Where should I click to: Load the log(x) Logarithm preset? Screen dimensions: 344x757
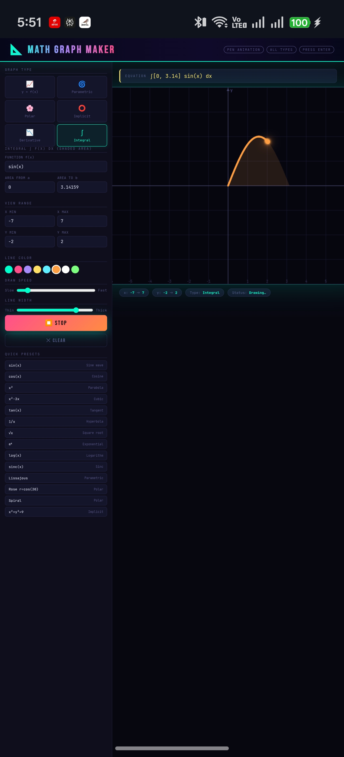click(56, 455)
